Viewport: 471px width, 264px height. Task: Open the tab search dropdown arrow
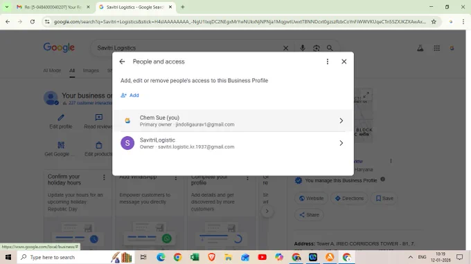click(x=7, y=7)
